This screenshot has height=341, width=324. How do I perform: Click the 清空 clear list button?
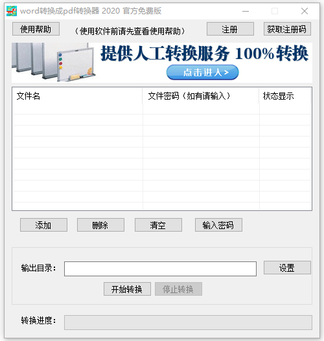pyautogui.click(x=158, y=225)
